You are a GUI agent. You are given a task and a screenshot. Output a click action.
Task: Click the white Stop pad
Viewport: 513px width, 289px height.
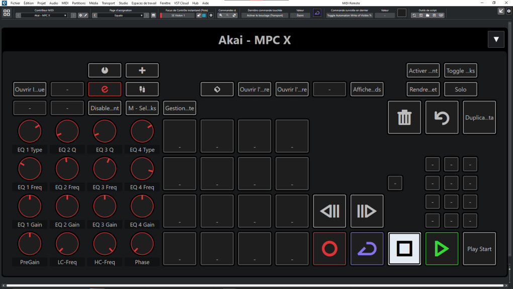(404, 249)
